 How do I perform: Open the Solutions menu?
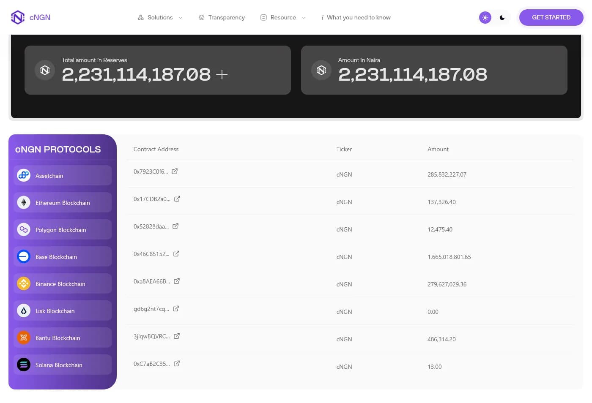(x=160, y=17)
